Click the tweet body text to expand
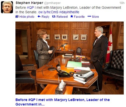 pyautogui.click(x=68, y=10)
